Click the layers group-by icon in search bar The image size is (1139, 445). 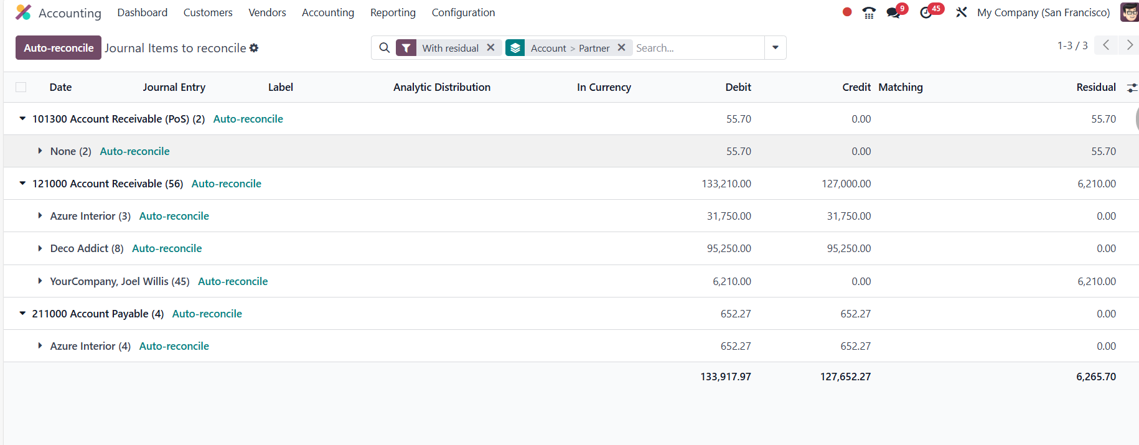[x=515, y=48]
